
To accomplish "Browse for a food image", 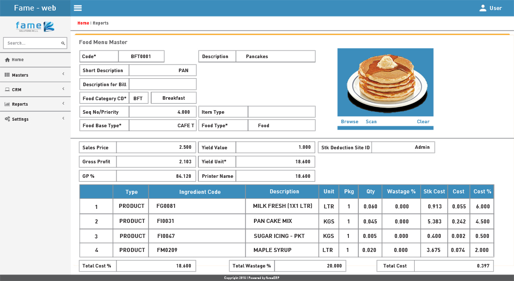I will point(349,122).
